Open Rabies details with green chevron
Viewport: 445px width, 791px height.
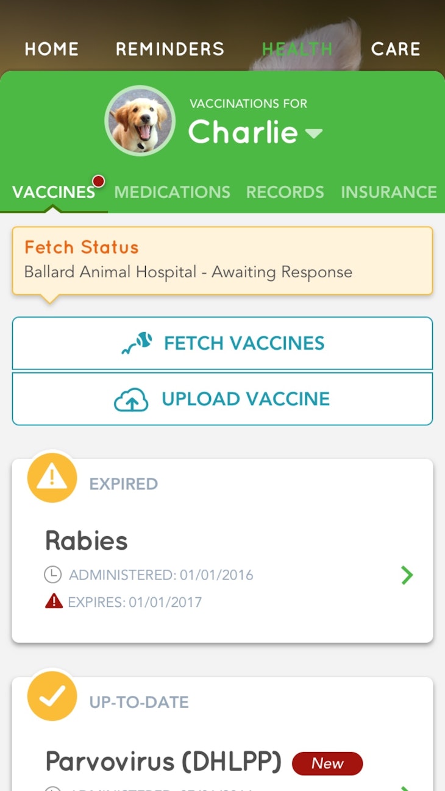(x=407, y=575)
